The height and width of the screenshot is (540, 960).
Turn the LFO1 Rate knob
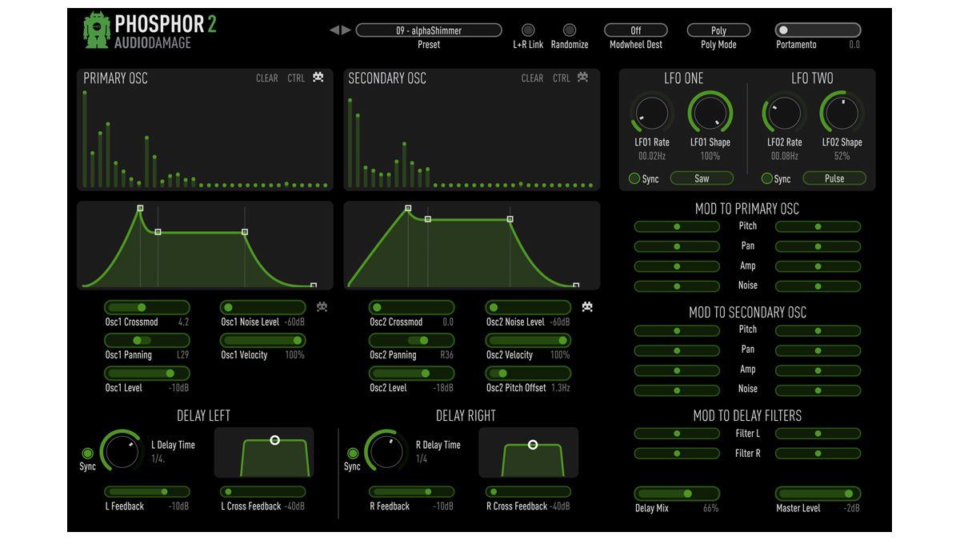point(651,112)
